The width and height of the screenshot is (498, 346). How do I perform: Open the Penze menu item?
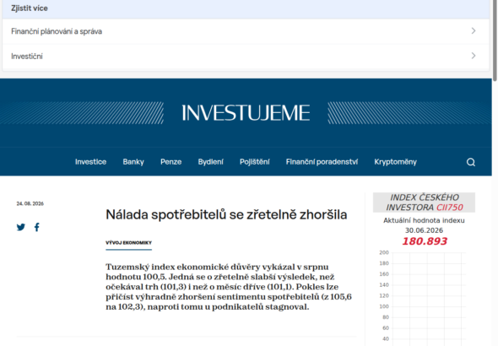point(171,162)
